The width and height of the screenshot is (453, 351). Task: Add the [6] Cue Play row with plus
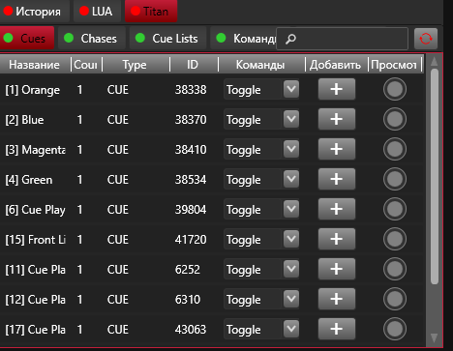tap(337, 209)
